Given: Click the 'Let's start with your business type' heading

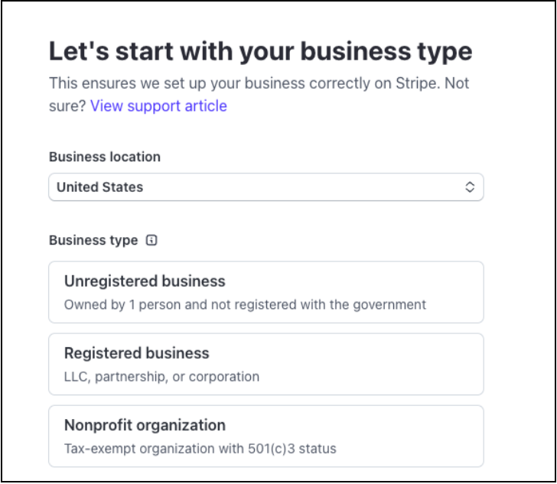Looking at the screenshot, I should 261,51.
